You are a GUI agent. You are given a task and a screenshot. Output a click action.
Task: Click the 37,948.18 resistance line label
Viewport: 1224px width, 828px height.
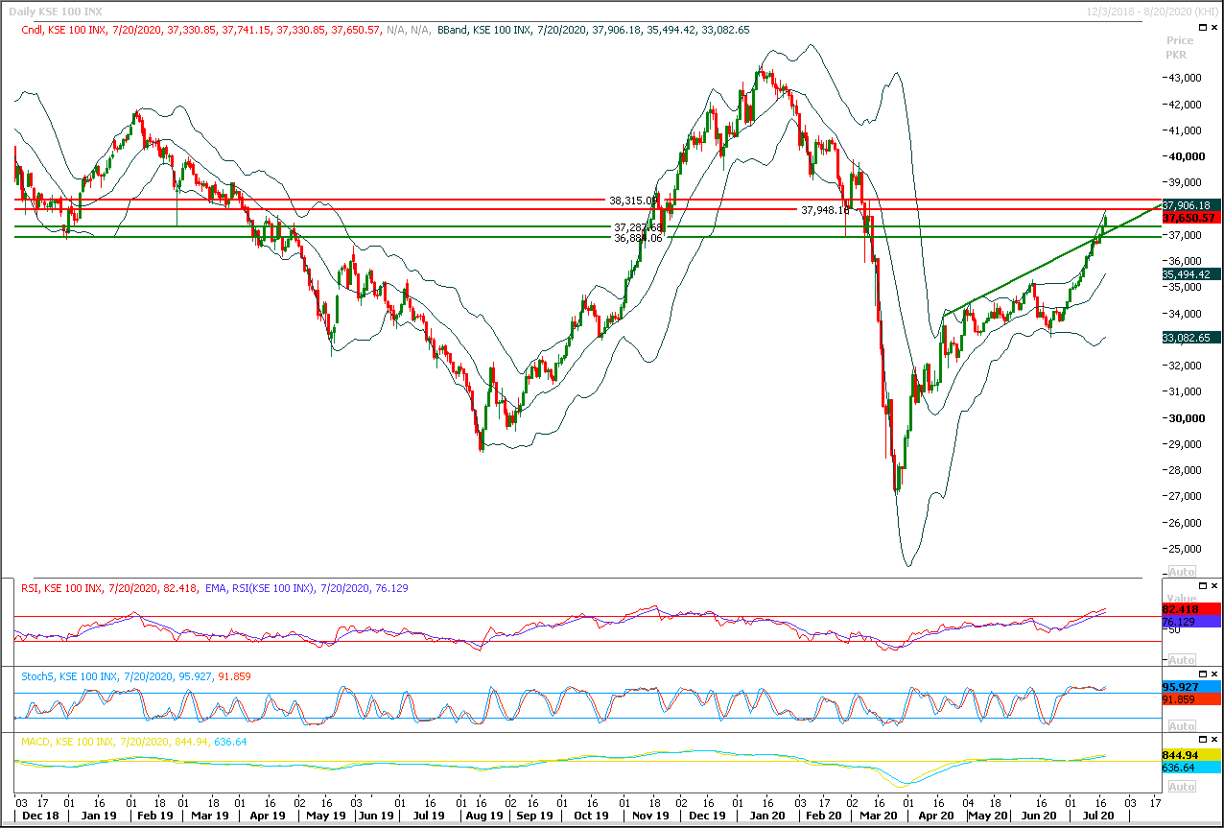[825, 209]
